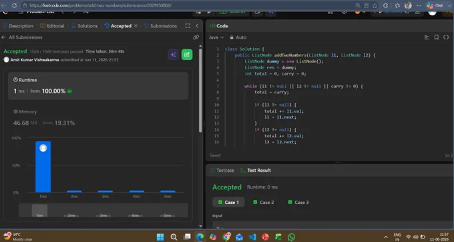
Task: Select Case 2 test case
Action: click(x=264, y=203)
